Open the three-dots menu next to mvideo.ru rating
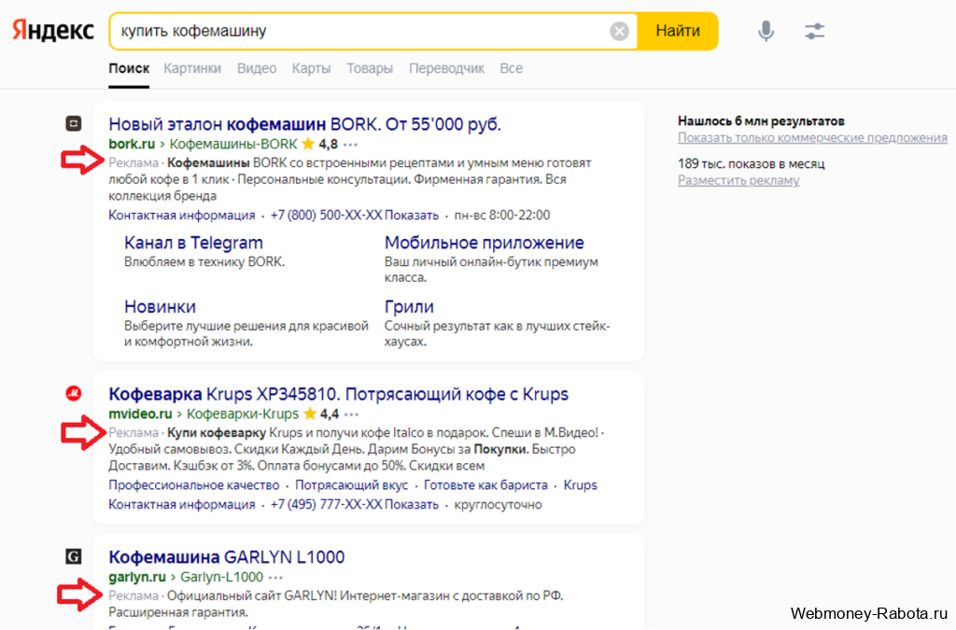The image size is (956, 630). click(351, 415)
